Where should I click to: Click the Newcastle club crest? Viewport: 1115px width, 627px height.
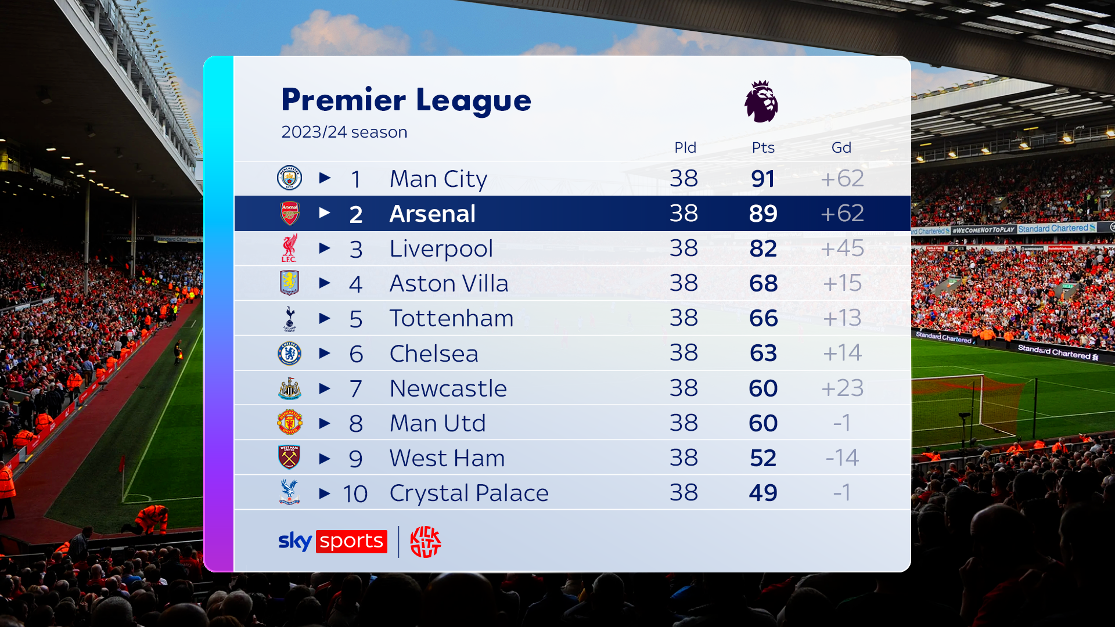click(x=289, y=388)
